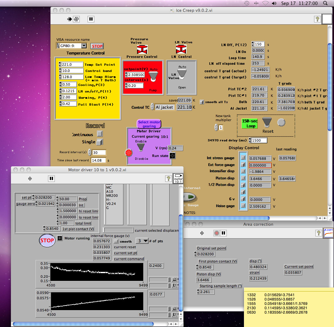
Task: Click Run Continuously icon in Ice Creep toolbar
Action: pos(76,19)
